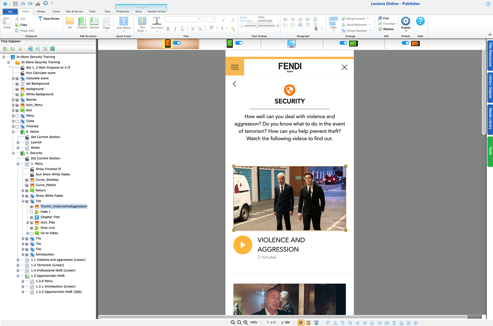Select the Desktop view monitor icon
This screenshot has width=493, height=326.
tap(292, 43)
